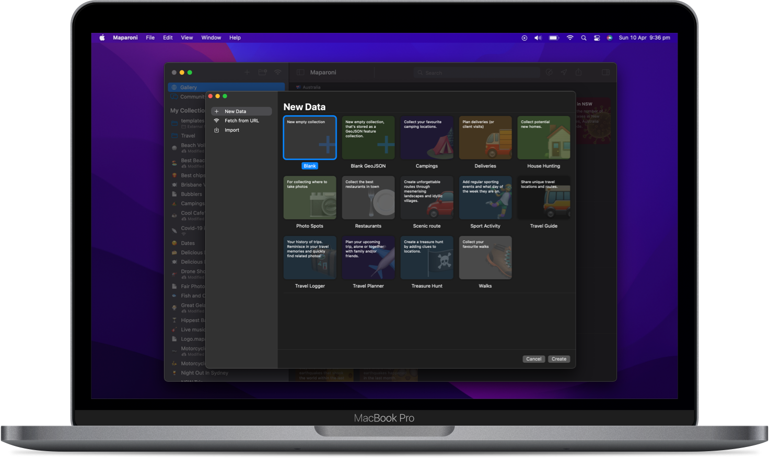
Task: Select the House Hunting template
Action: coord(544,138)
